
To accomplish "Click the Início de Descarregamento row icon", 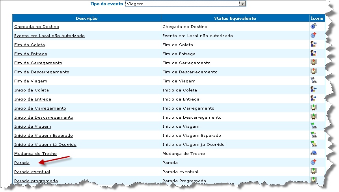I will pos(313,117).
